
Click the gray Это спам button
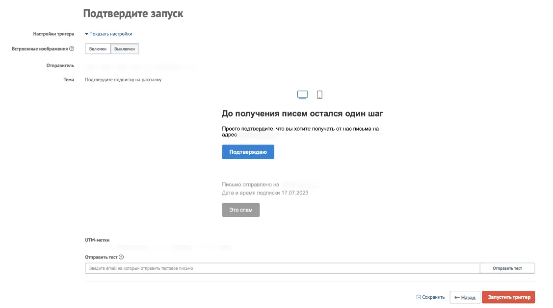[x=241, y=210]
